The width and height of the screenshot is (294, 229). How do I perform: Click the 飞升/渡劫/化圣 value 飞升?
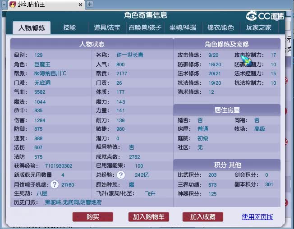click(150, 193)
